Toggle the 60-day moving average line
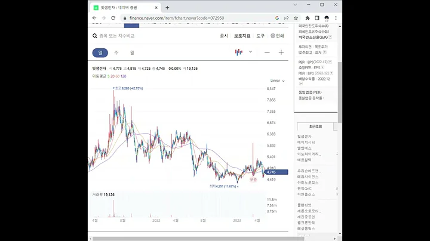Viewport: 430px width, 241px height. [118, 76]
